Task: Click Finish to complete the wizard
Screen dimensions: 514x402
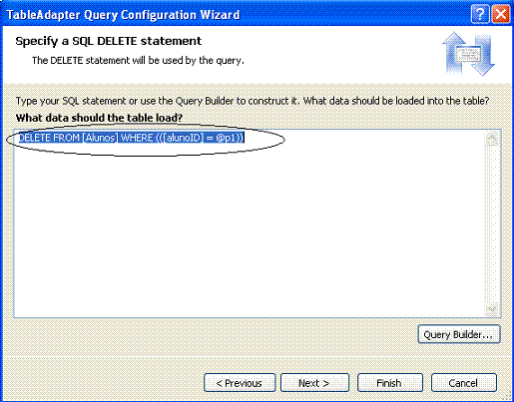Action: tap(390, 383)
